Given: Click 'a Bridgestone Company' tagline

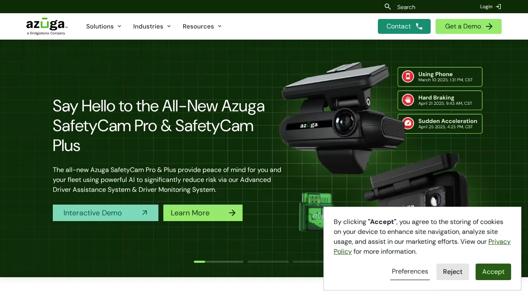Looking at the screenshot, I should pyautogui.click(x=46, y=33).
